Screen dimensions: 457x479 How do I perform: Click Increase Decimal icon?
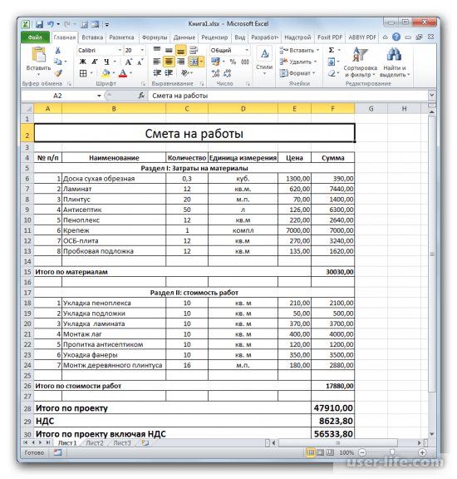coord(215,73)
